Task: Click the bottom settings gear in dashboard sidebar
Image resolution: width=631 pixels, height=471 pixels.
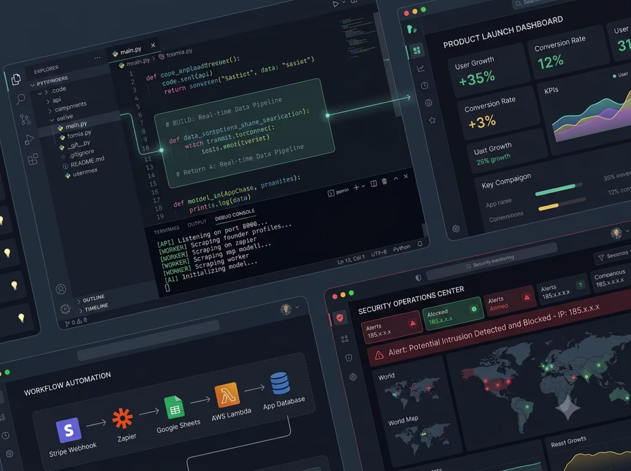Action: point(456,229)
